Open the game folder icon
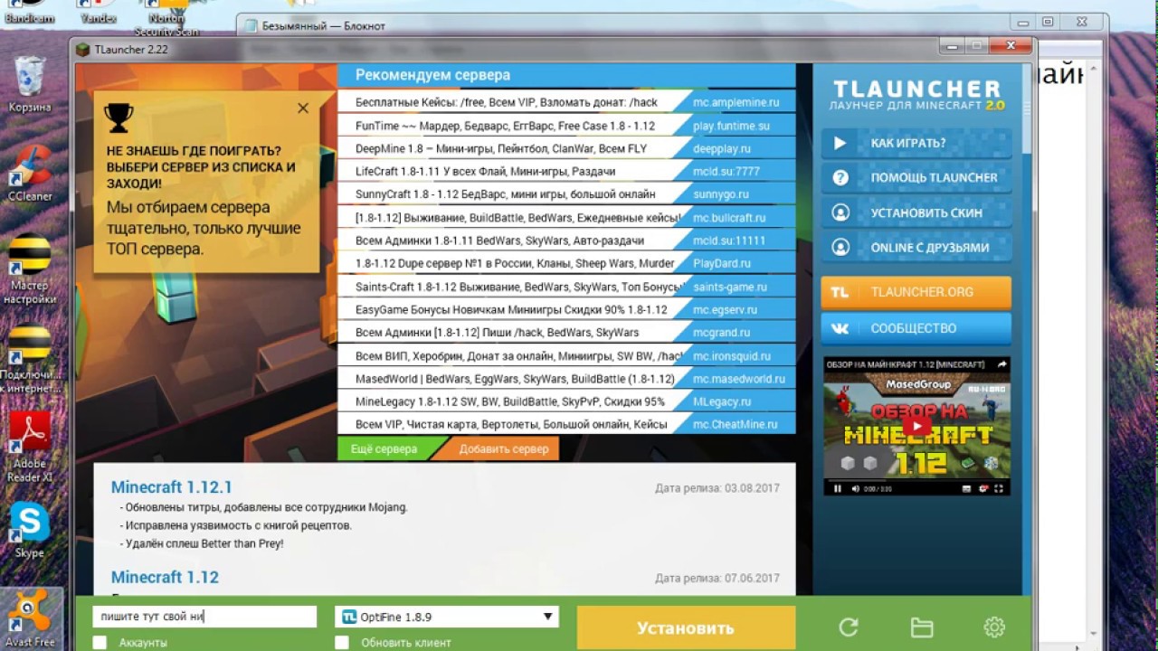1158x651 pixels. (x=922, y=627)
